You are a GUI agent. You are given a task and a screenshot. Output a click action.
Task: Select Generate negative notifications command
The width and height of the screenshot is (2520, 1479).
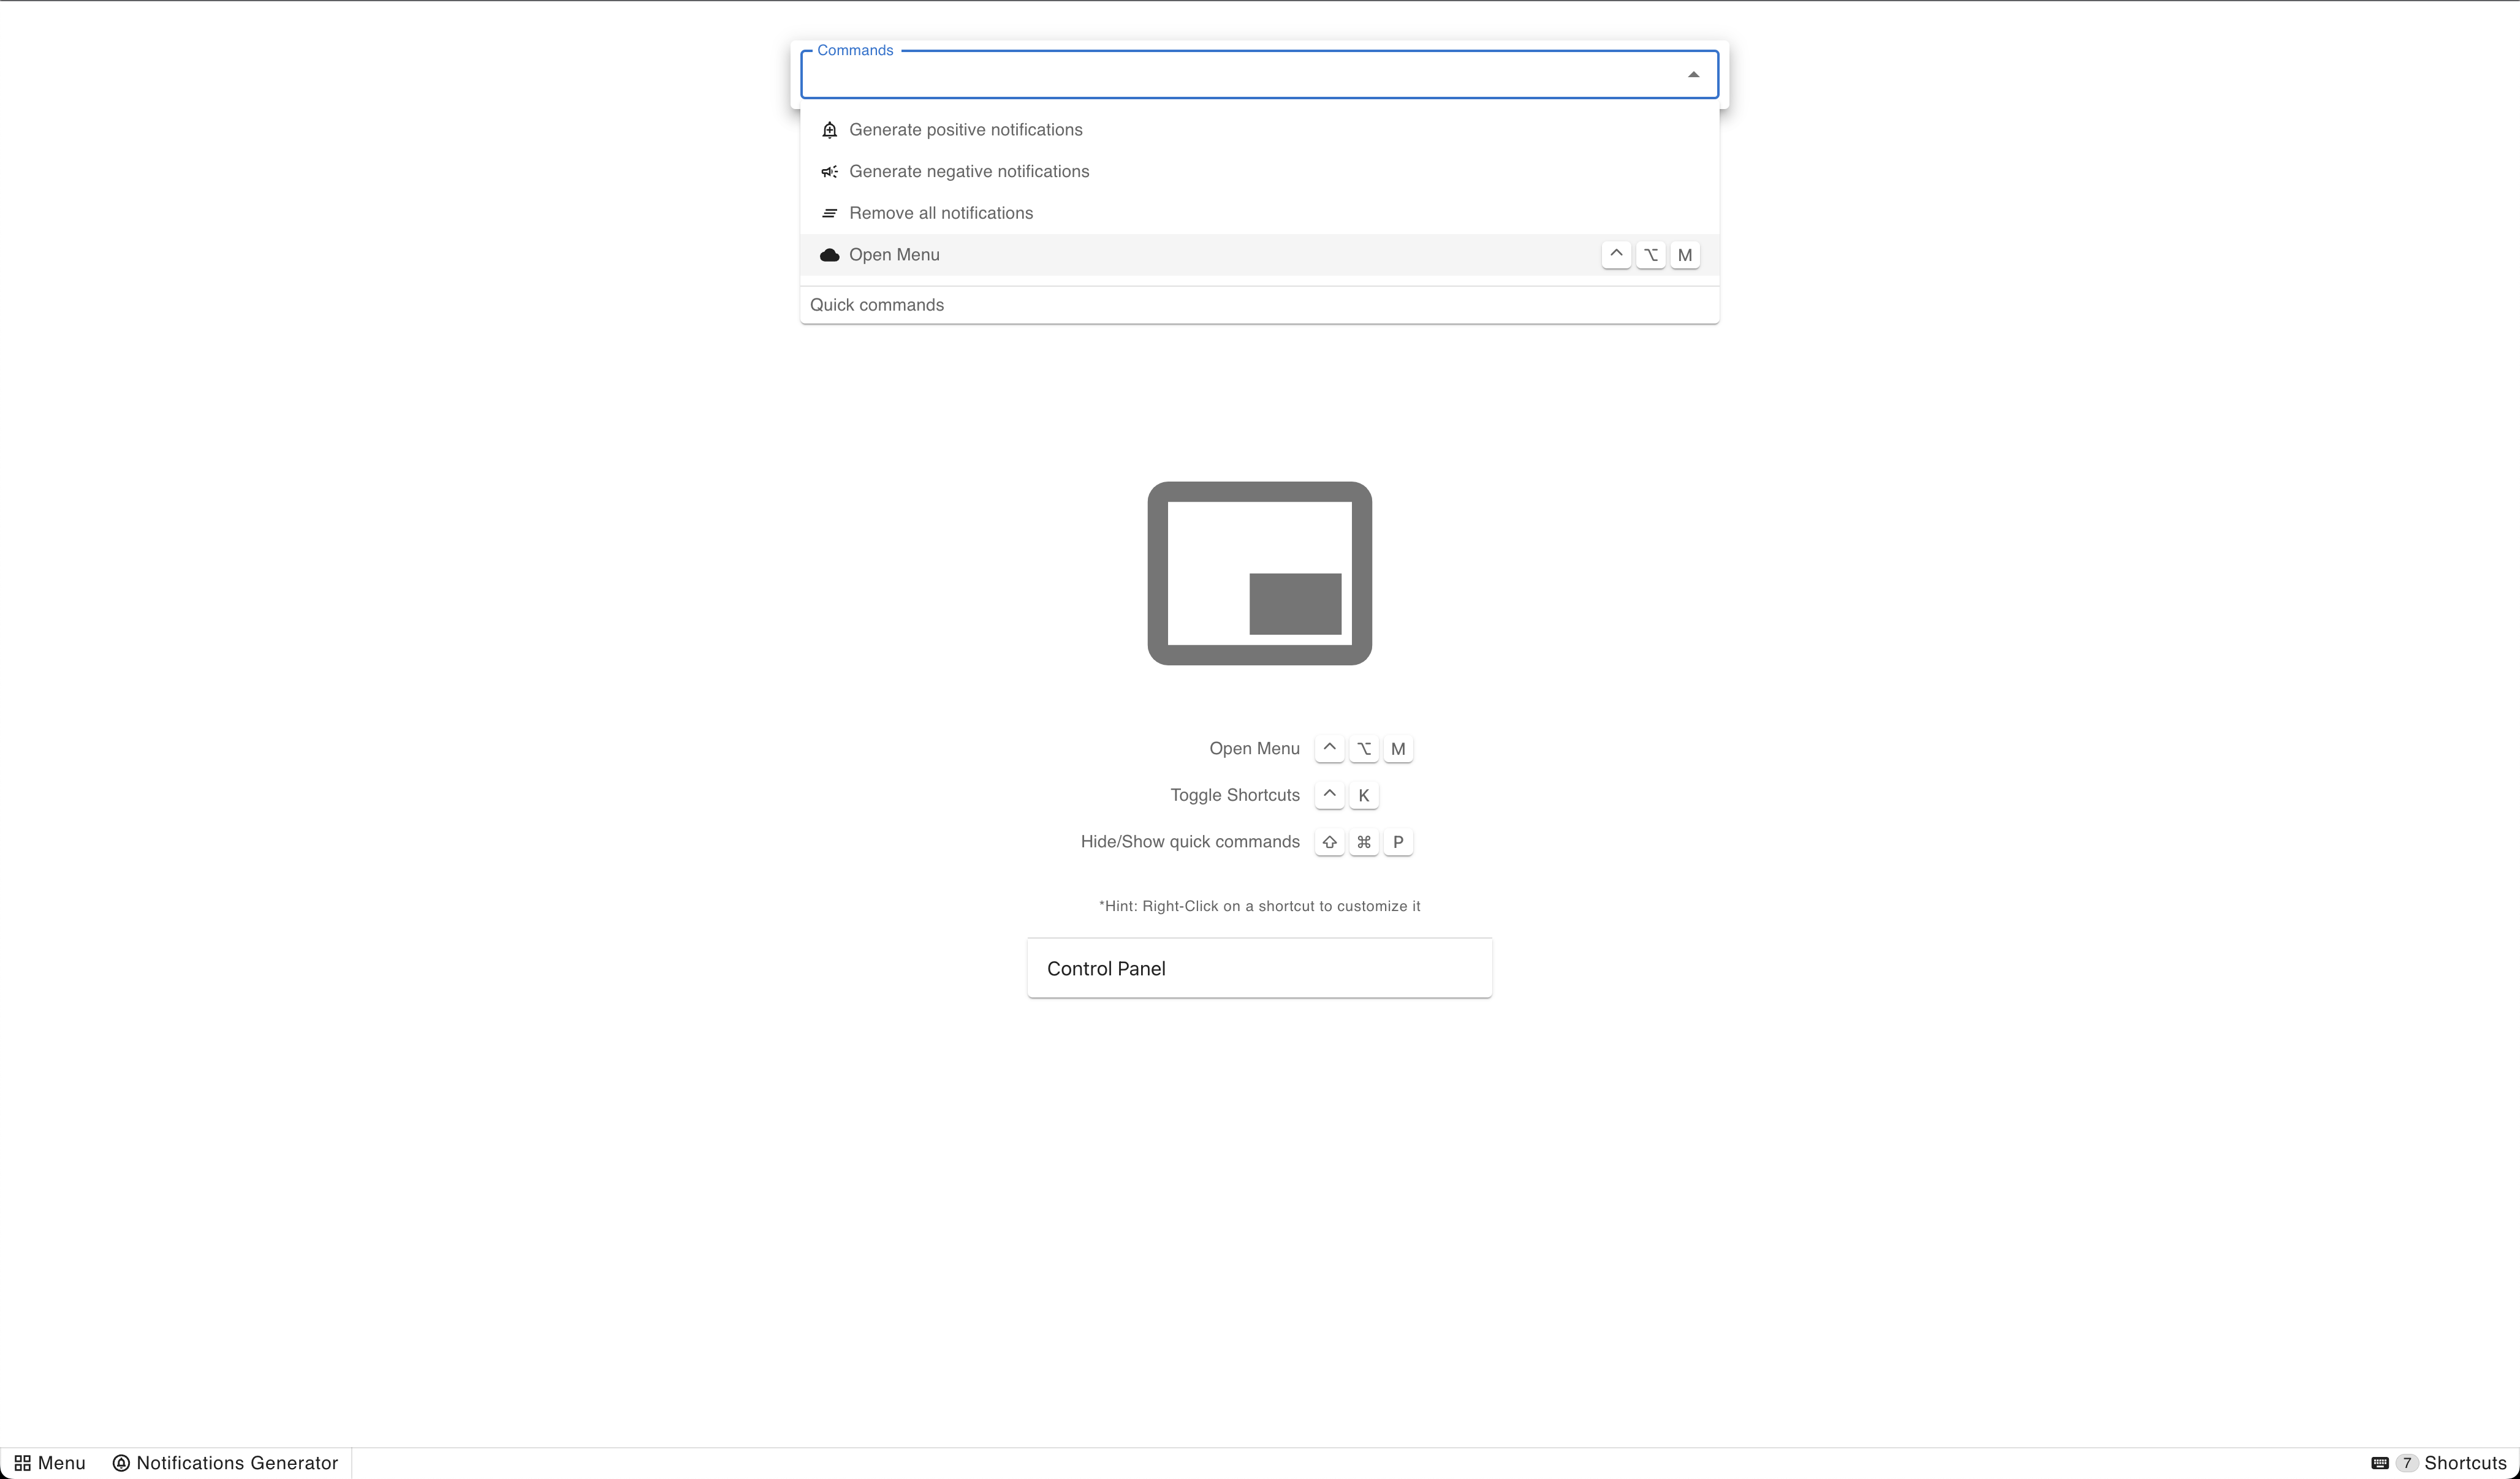click(x=1259, y=172)
